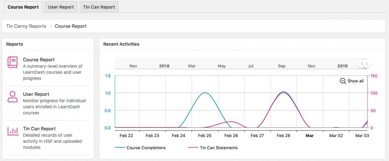The height and width of the screenshot is (161, 389).
Task: Click the Tin Can Report bar chart icon
Action: (13, 131)
